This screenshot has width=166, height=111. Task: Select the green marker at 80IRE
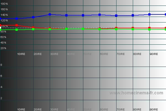[133, 29]
